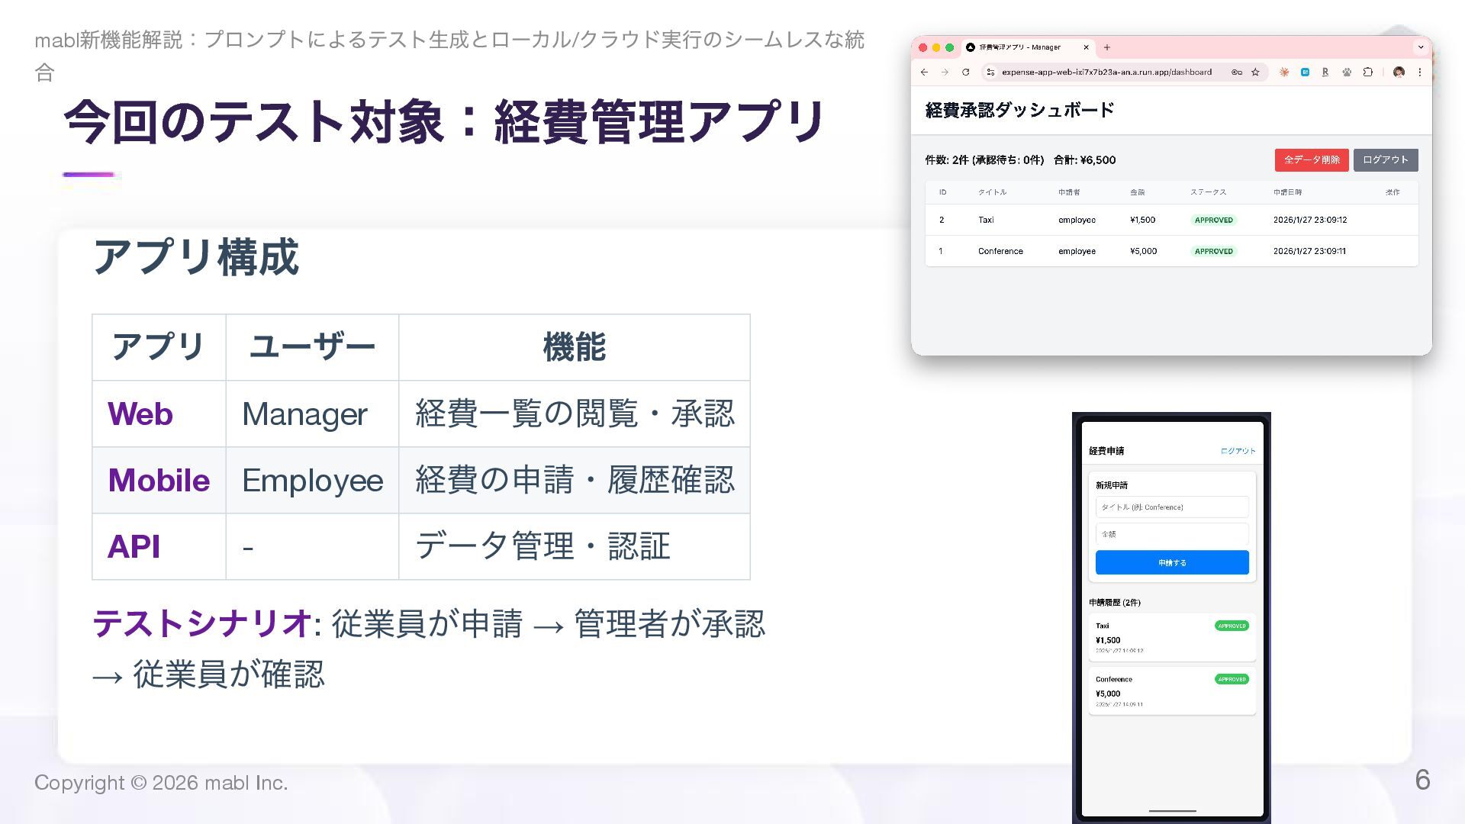1465x824 pixels.
Task: Reload the dashboard page
Action: pos(966,72)
